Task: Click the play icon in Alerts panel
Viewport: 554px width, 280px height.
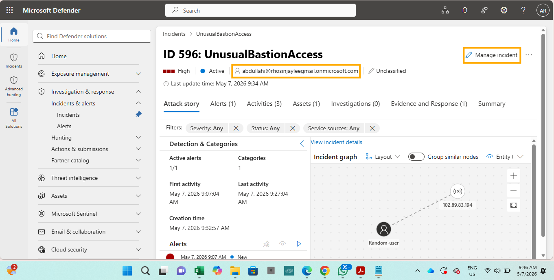Action: tap(299, 244)
